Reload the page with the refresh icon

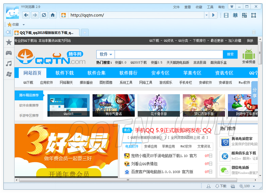click(x=44, y=15)
